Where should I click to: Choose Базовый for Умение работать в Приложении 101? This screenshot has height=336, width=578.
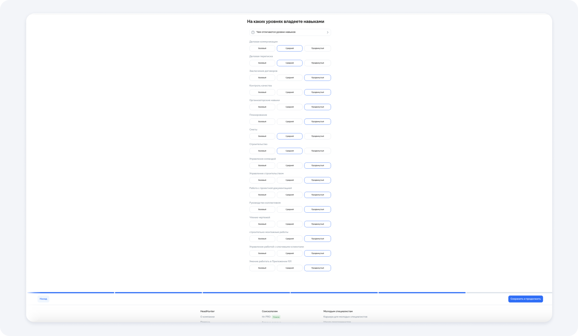coord(262,268)
